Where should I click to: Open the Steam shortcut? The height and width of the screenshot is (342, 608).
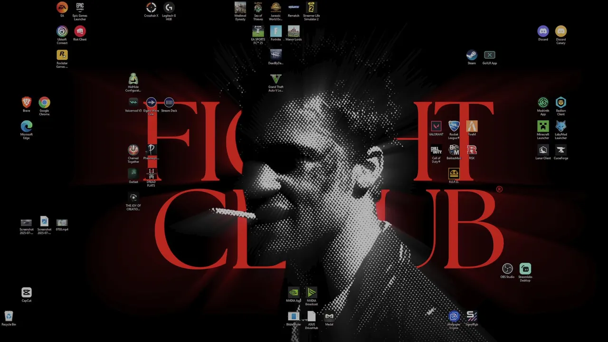[472, 55]
